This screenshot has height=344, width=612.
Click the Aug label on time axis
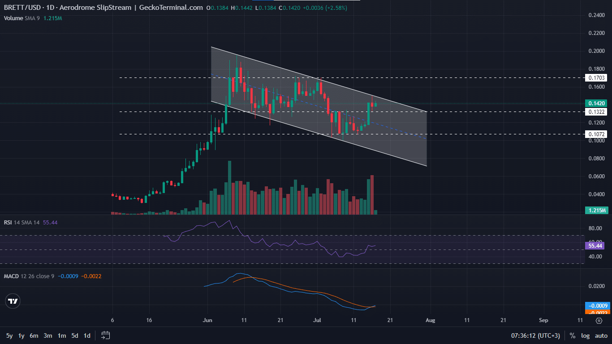(x=430, y=320)
